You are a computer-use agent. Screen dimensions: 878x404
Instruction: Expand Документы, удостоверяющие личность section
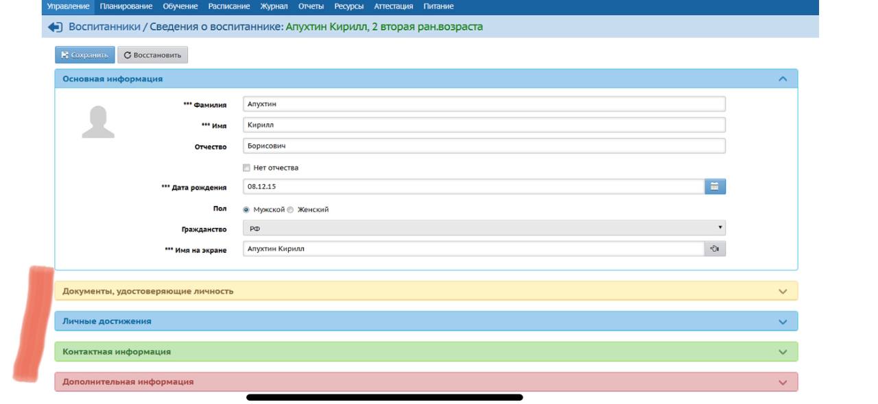426,291
